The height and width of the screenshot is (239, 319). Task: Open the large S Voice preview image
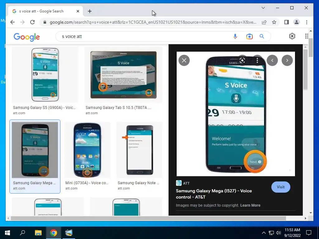coord(236,114)
